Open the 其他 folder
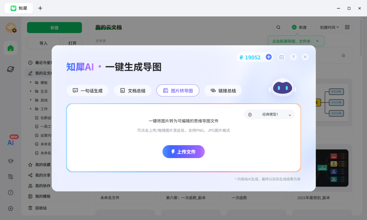This screenshot has height=220, width=367. coord(42,100)
